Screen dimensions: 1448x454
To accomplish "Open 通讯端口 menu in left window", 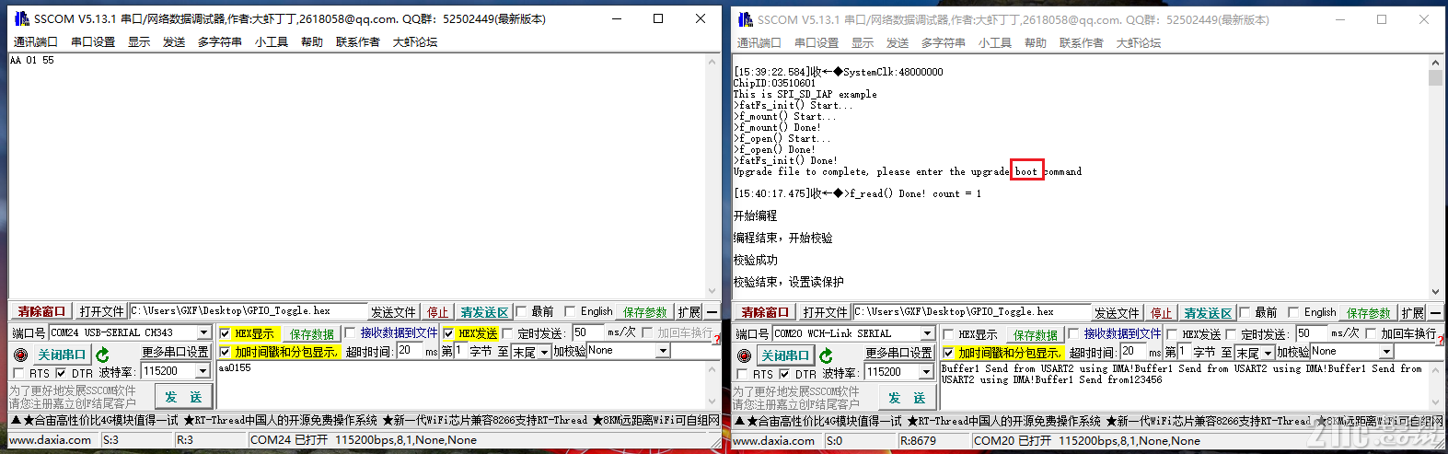I will 36,42.
